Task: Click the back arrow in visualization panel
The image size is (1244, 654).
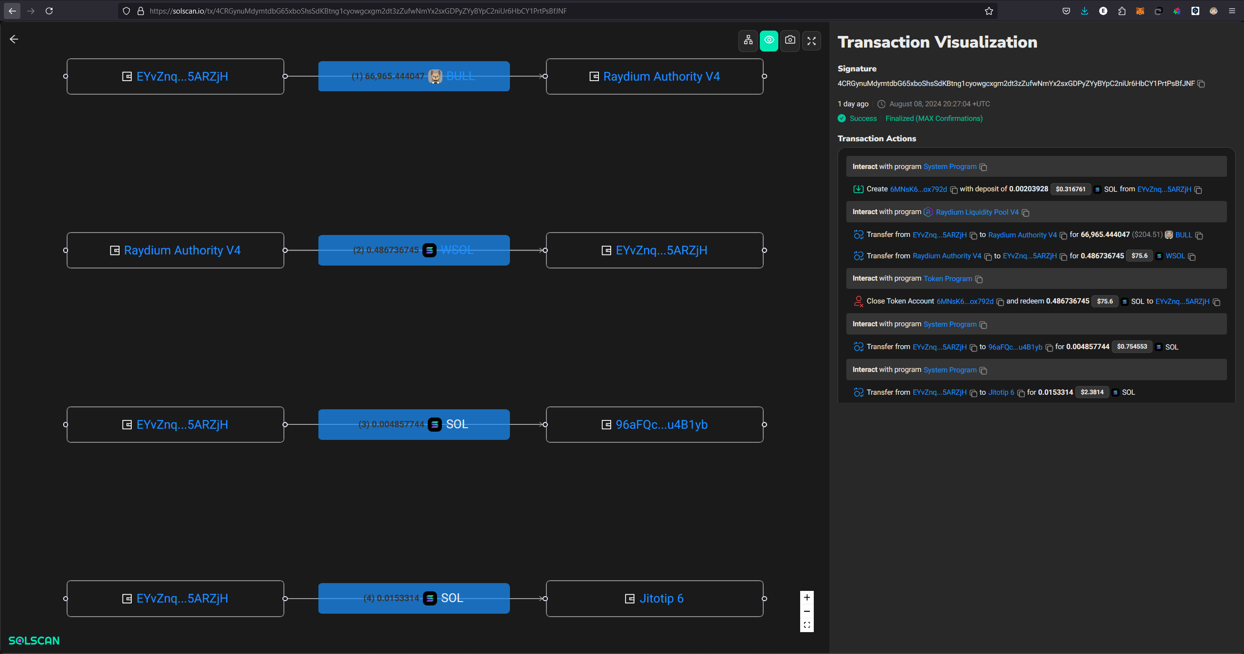Action: (x=14, y=39)
